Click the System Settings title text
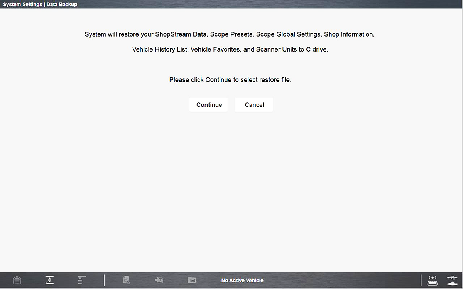 coord(22,5)
